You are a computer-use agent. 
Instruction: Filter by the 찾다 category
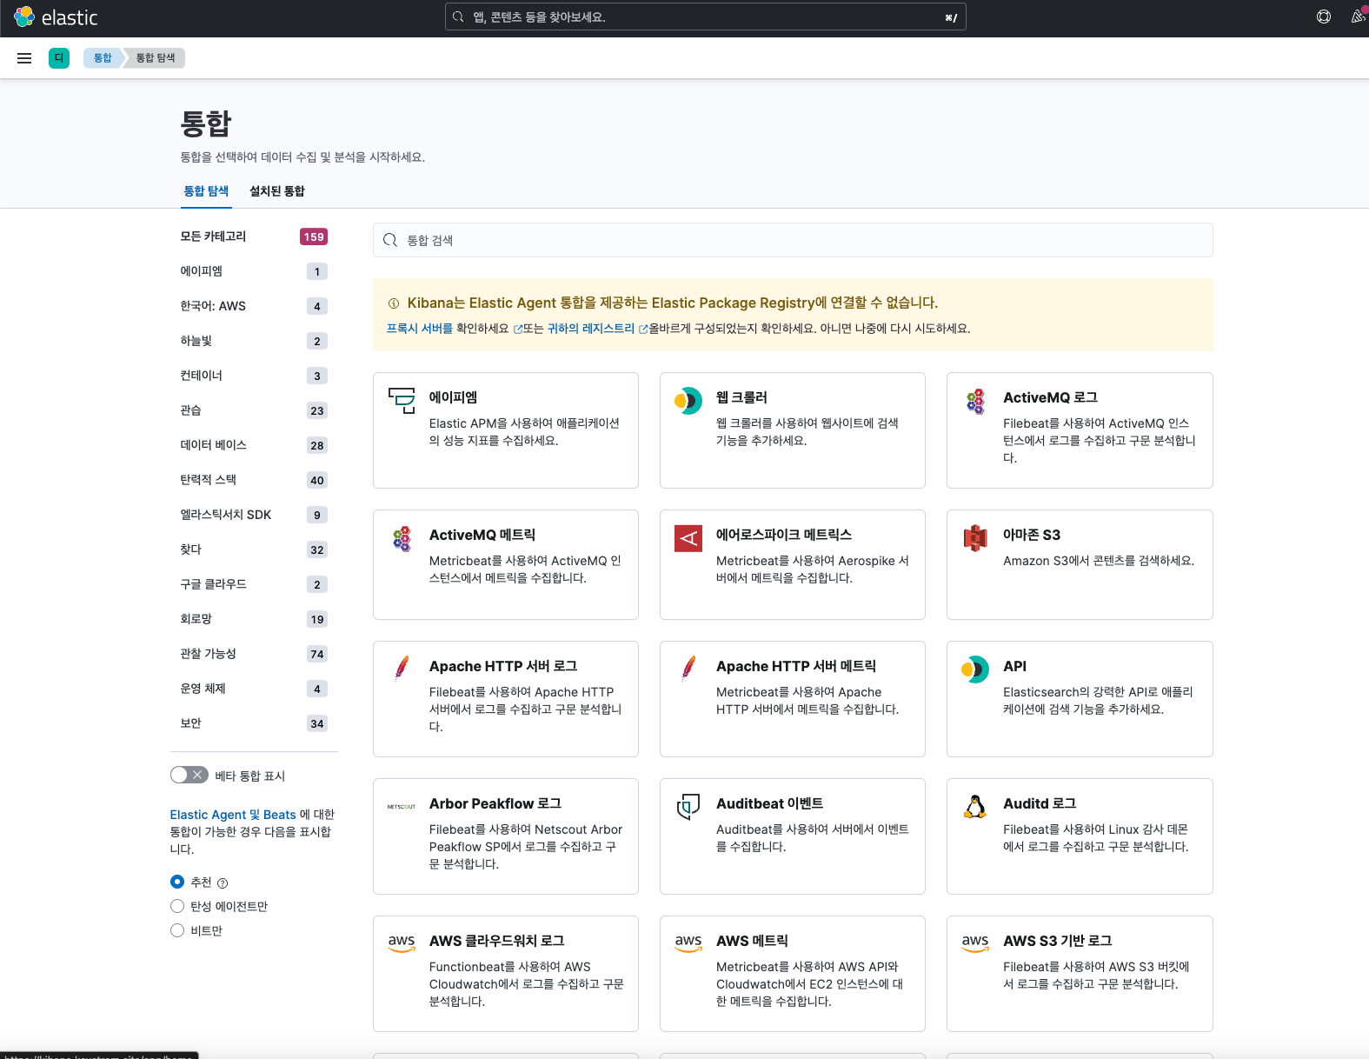click(254, 549)
